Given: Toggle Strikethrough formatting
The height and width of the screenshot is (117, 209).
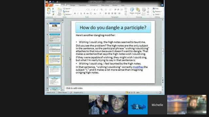Looking at the screenshot, I should click(x=88, y=13).
